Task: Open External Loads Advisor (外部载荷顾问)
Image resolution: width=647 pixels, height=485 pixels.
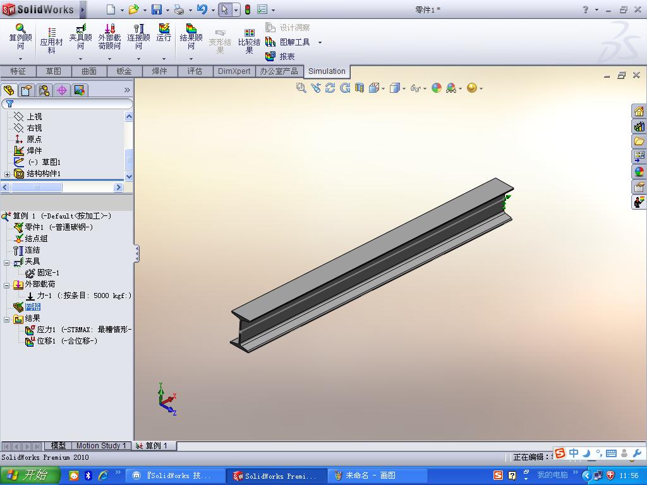Action: [109, 37]
